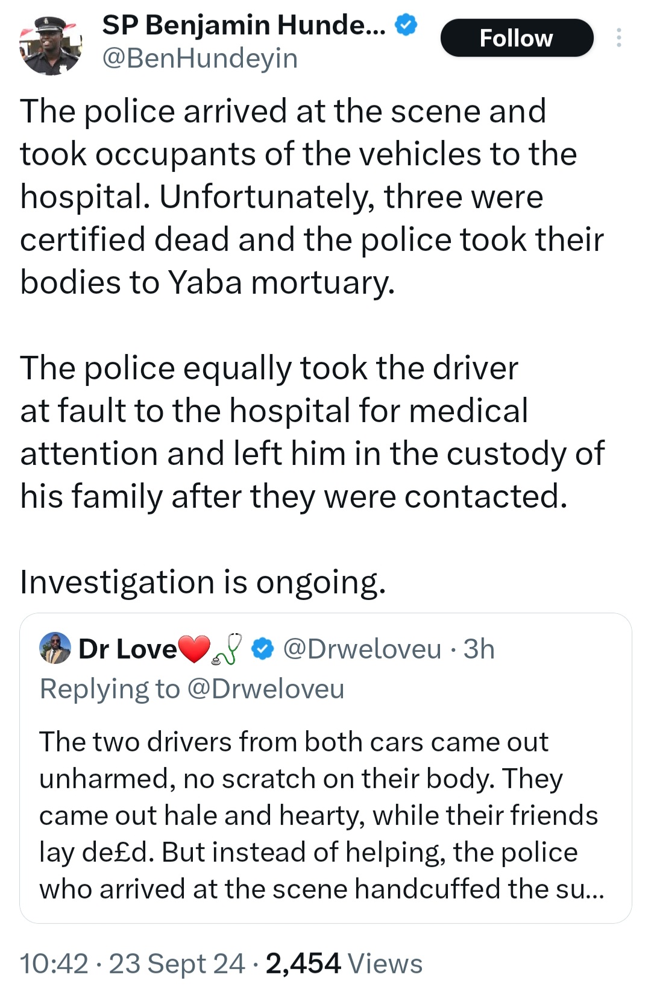
Task: Click the 3h timestamp on the quoted tweet
Action: (x=479, y=649)
